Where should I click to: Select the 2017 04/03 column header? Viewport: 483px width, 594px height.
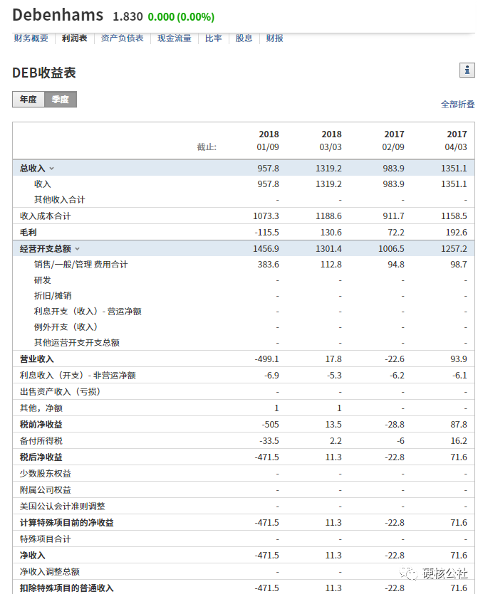coord(457,141)
